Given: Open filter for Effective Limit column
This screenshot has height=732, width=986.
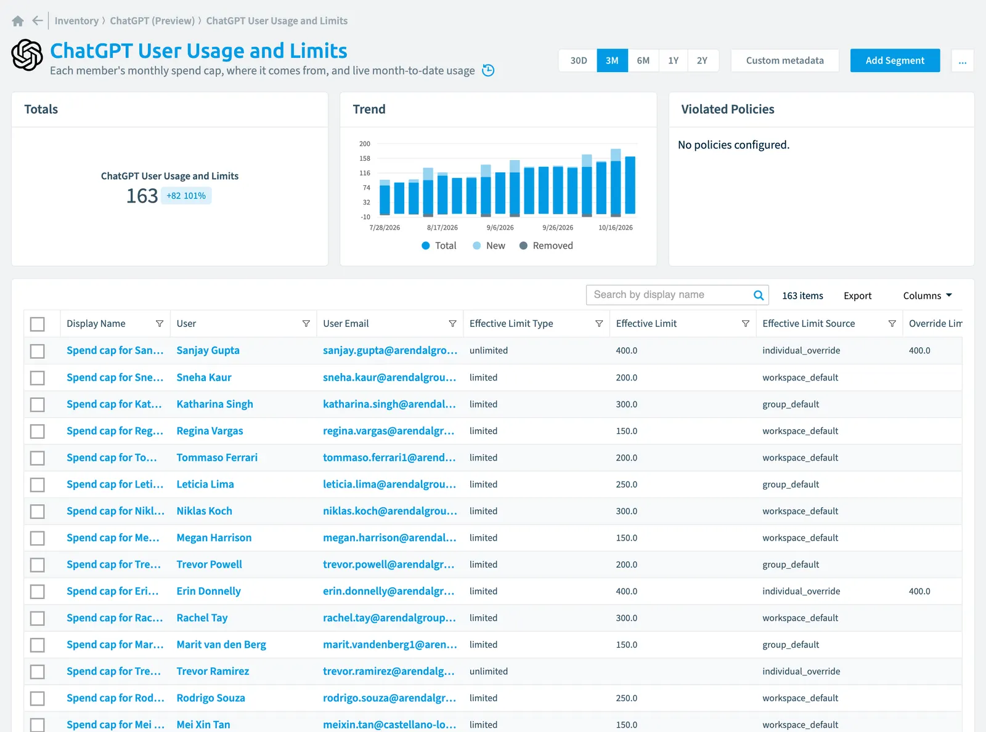Looking at the screenshot, I should [x=746, y=324].
